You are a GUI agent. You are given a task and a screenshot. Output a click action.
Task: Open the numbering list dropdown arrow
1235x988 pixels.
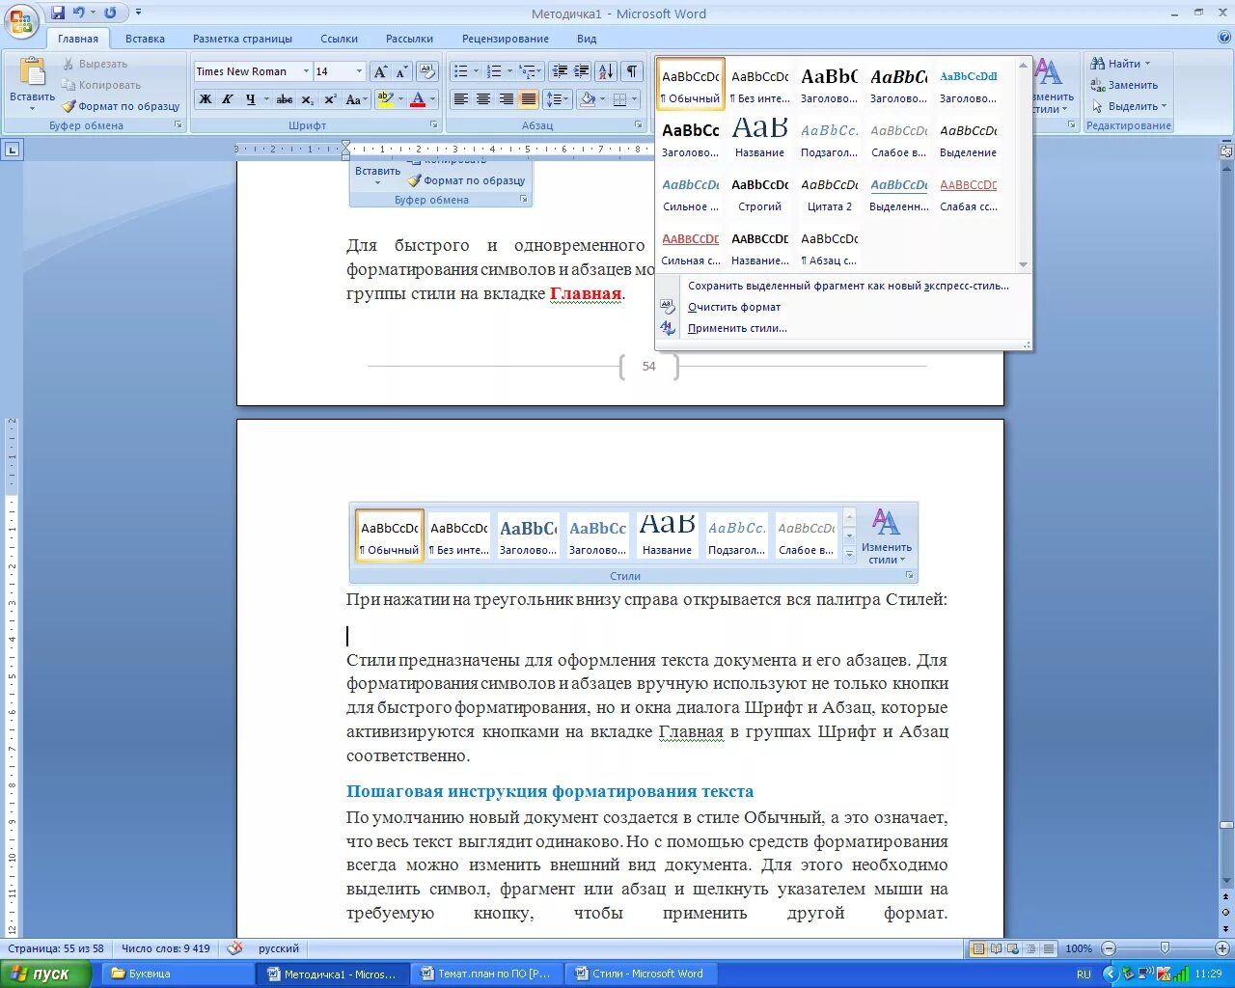coord(508,71)
